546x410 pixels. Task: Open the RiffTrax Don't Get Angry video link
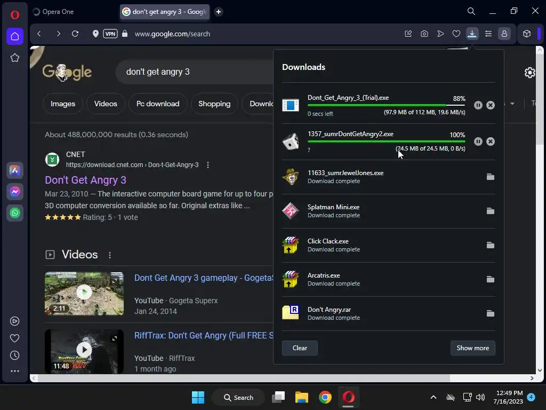204,335
